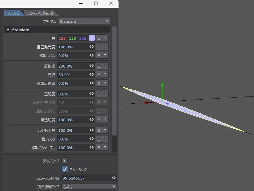Click the T button next to クリップマップ
This screenshot has width=254, height=191.
point(65,161)
